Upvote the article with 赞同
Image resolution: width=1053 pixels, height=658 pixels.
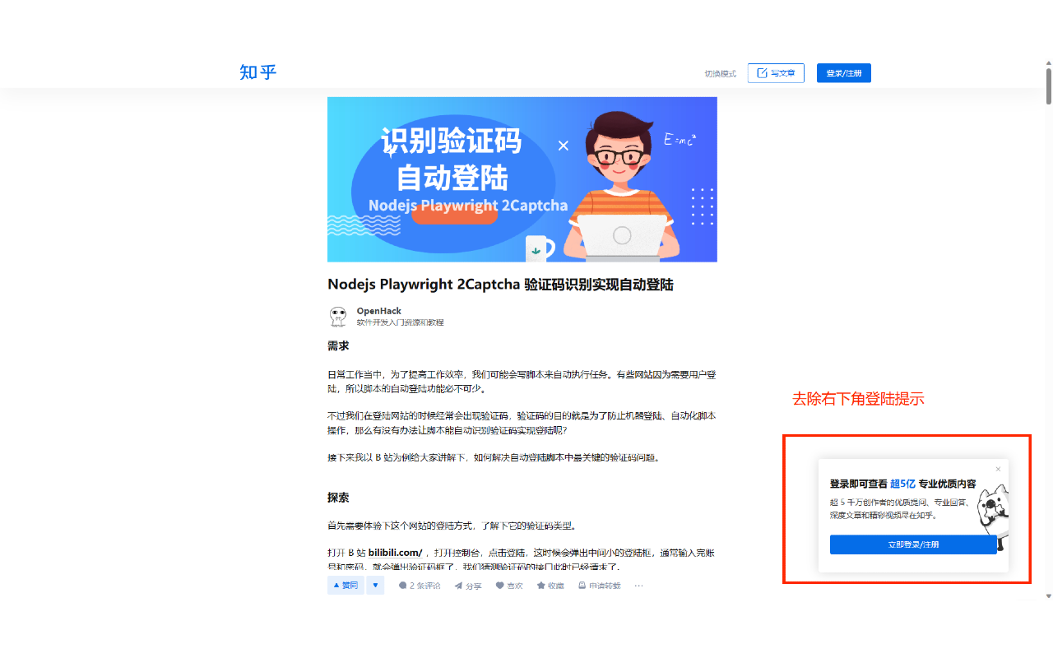click(x=346, y=586)
